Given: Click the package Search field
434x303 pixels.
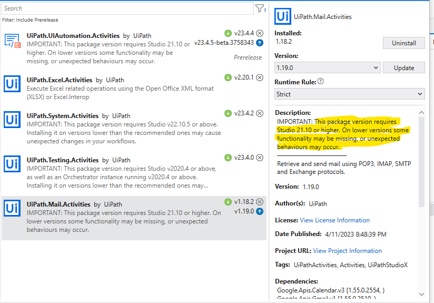Looking at the screenshot, I should (x=127, y=8).
